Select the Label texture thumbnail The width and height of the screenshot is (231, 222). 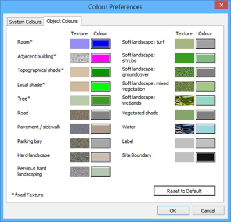tap(185, 143)
